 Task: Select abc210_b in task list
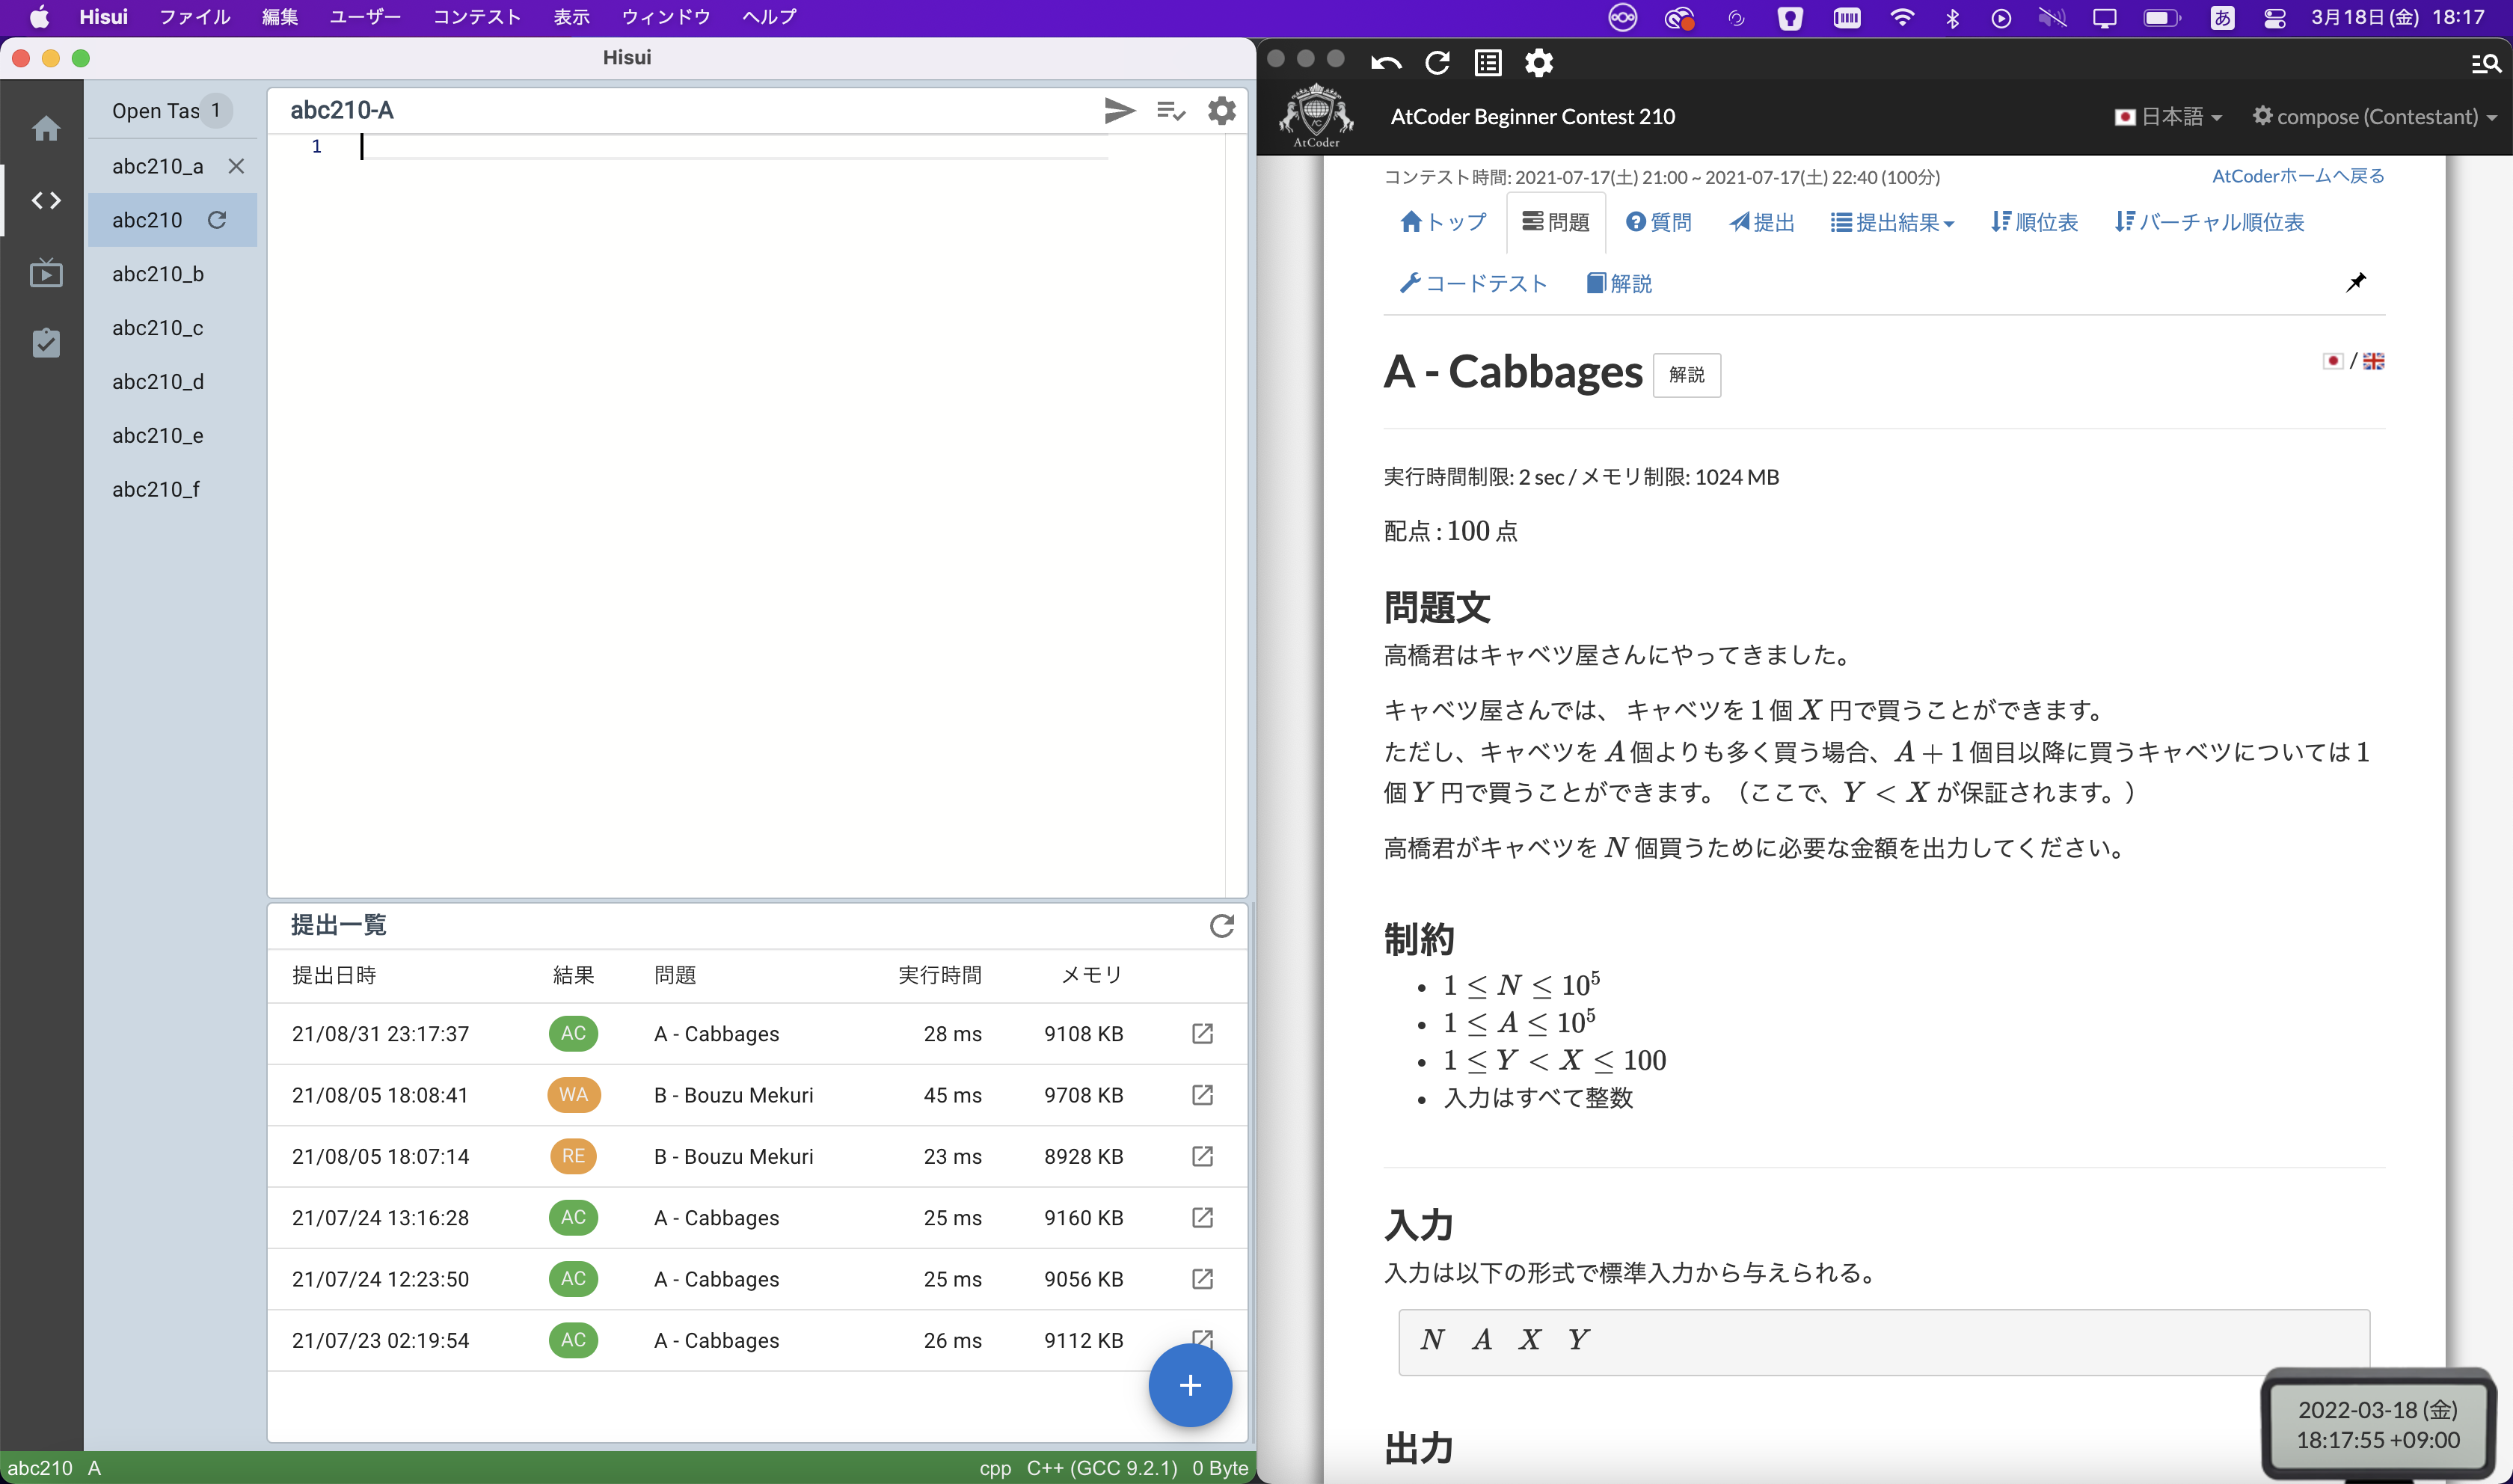point(158,274)
